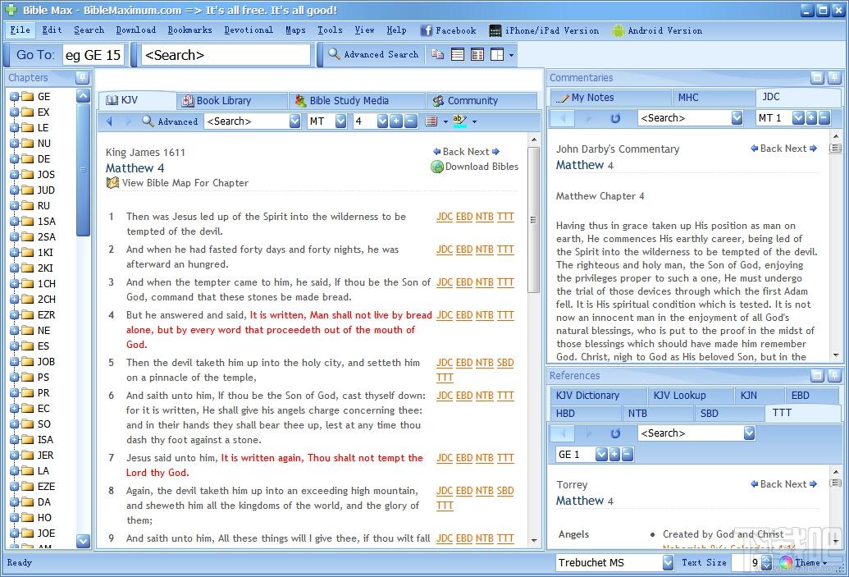Viewport: 849px width, 577px height.
Task: Click the Theme color wheel icon
Action: click(786, 563)
